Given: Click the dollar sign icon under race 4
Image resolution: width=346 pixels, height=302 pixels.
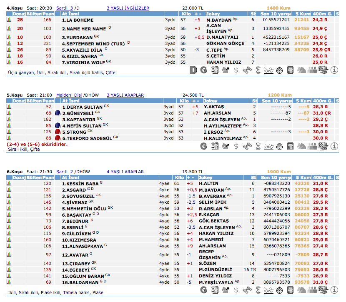Looking at the screenshot, I should click(236, 70).
